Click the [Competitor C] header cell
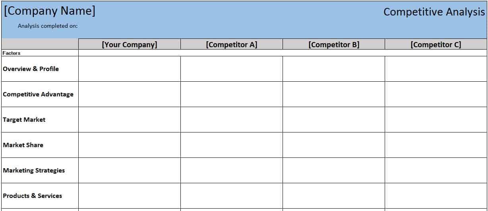The height and width of the screenshot is (211, 488). (x=436, y=44)
